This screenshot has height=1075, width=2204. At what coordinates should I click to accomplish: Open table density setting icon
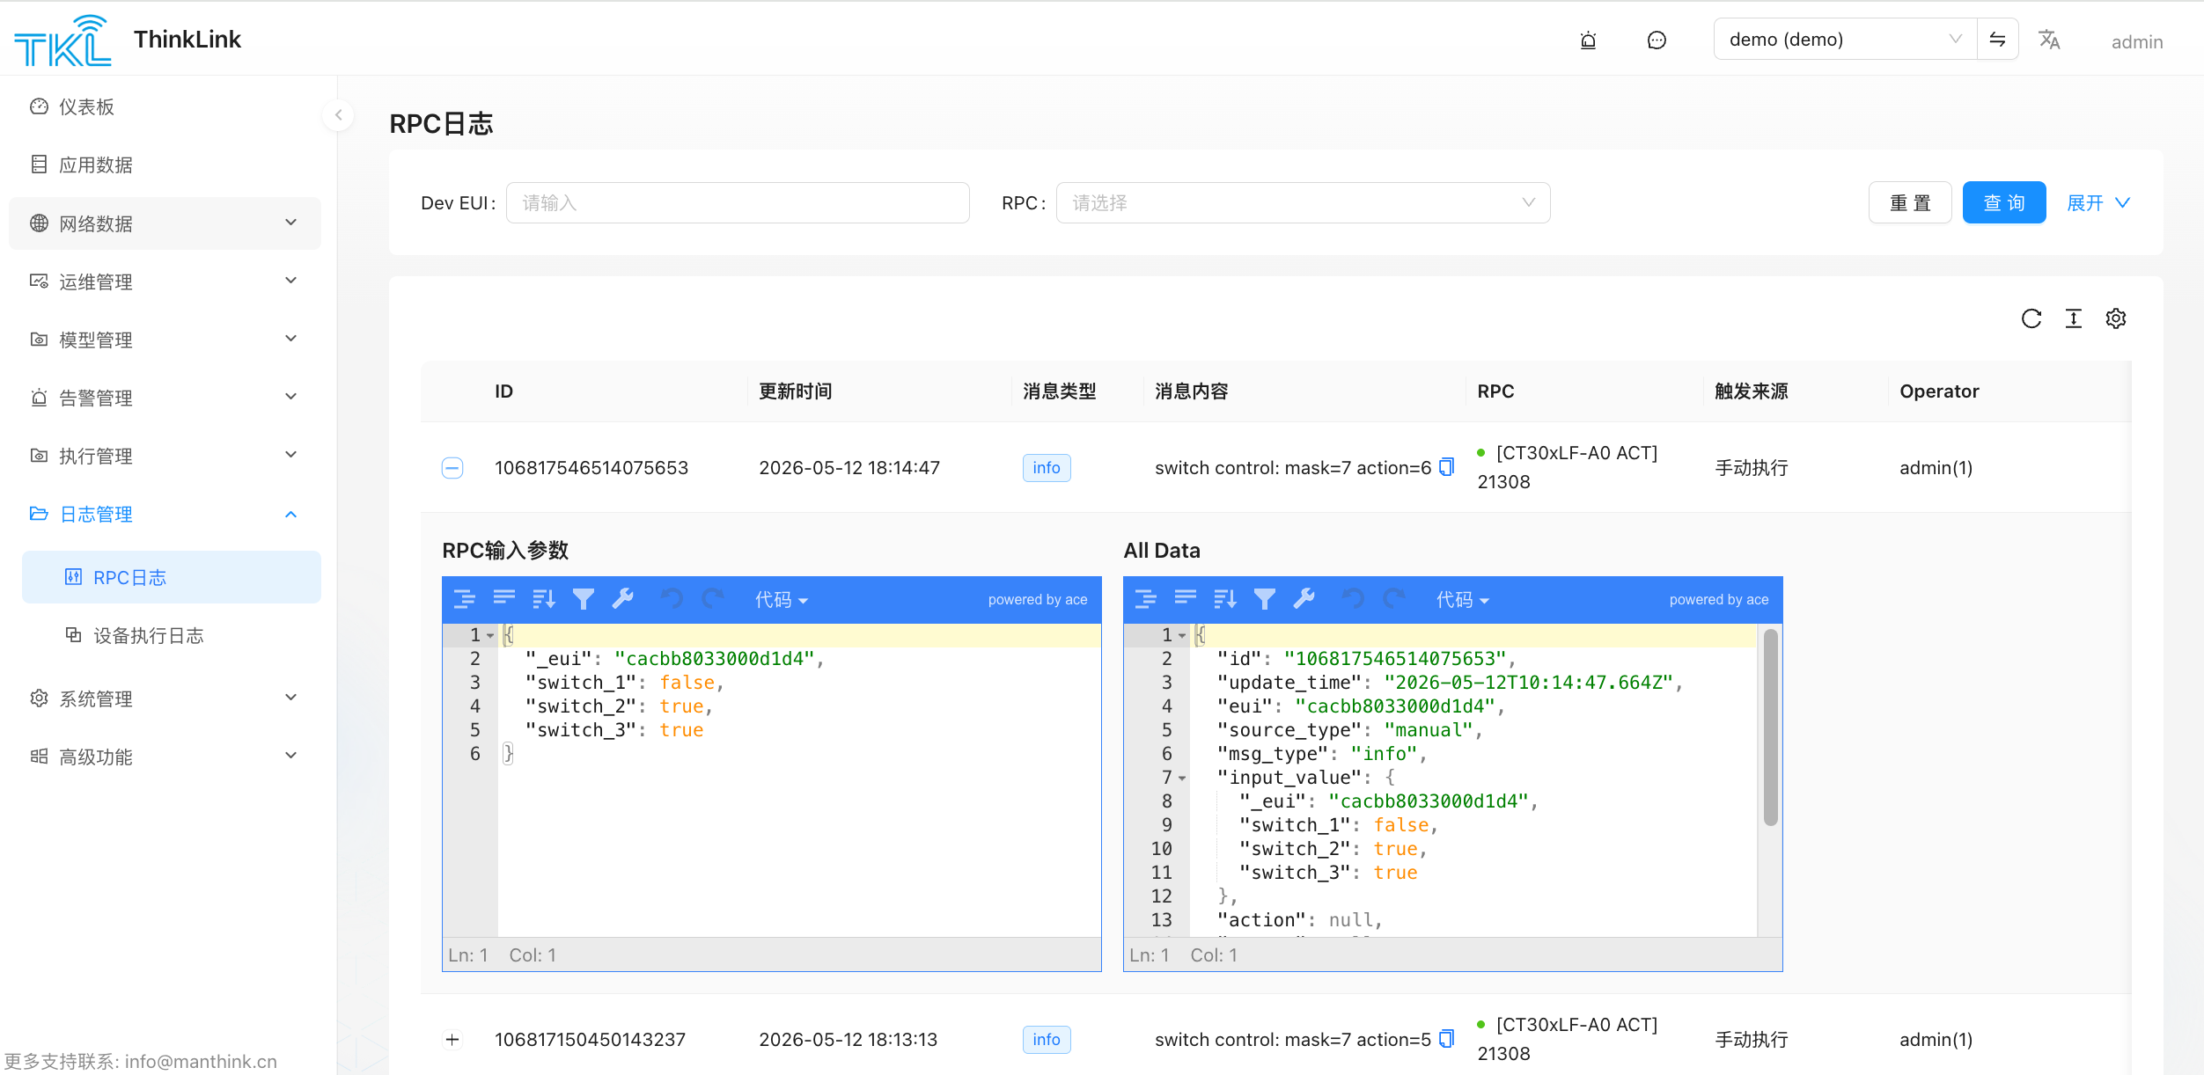(2074, 318)
